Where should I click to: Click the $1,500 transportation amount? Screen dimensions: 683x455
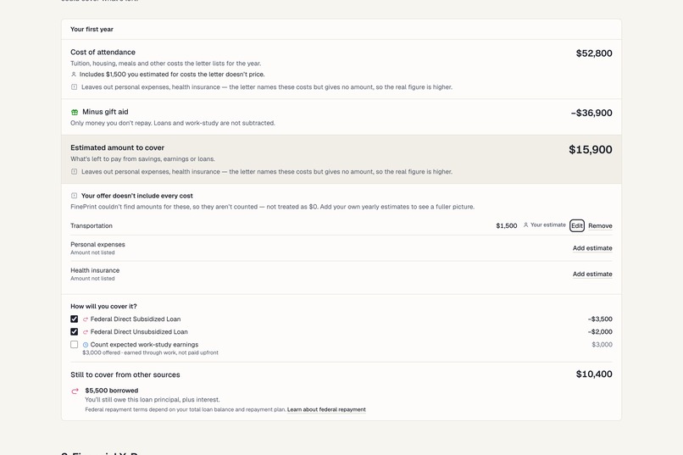click(x=506, y=225)
